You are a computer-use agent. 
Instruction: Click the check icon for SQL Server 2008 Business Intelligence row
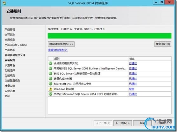tap(50, 68)
